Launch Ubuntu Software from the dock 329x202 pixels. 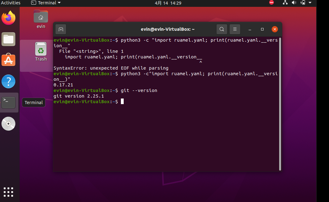click(8, 60)
